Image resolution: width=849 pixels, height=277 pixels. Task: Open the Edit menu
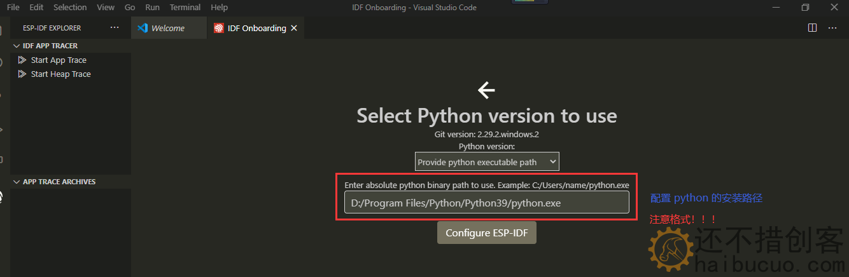tap(36, 8)
